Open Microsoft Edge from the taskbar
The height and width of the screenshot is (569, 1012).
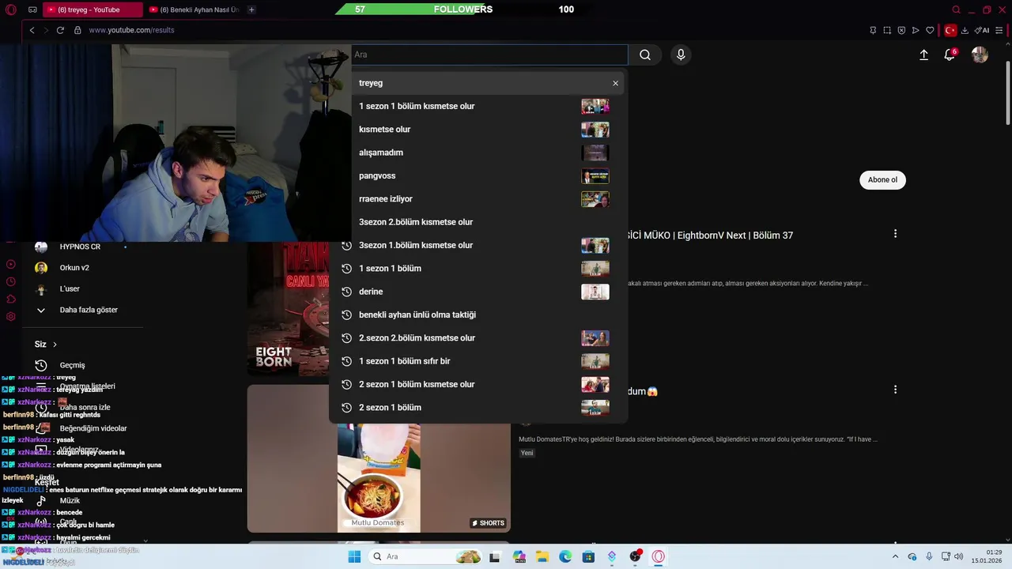click(x=565, y=556)
